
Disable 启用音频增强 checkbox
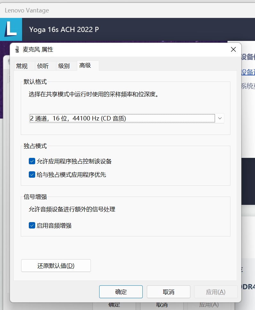pos(32,226)
